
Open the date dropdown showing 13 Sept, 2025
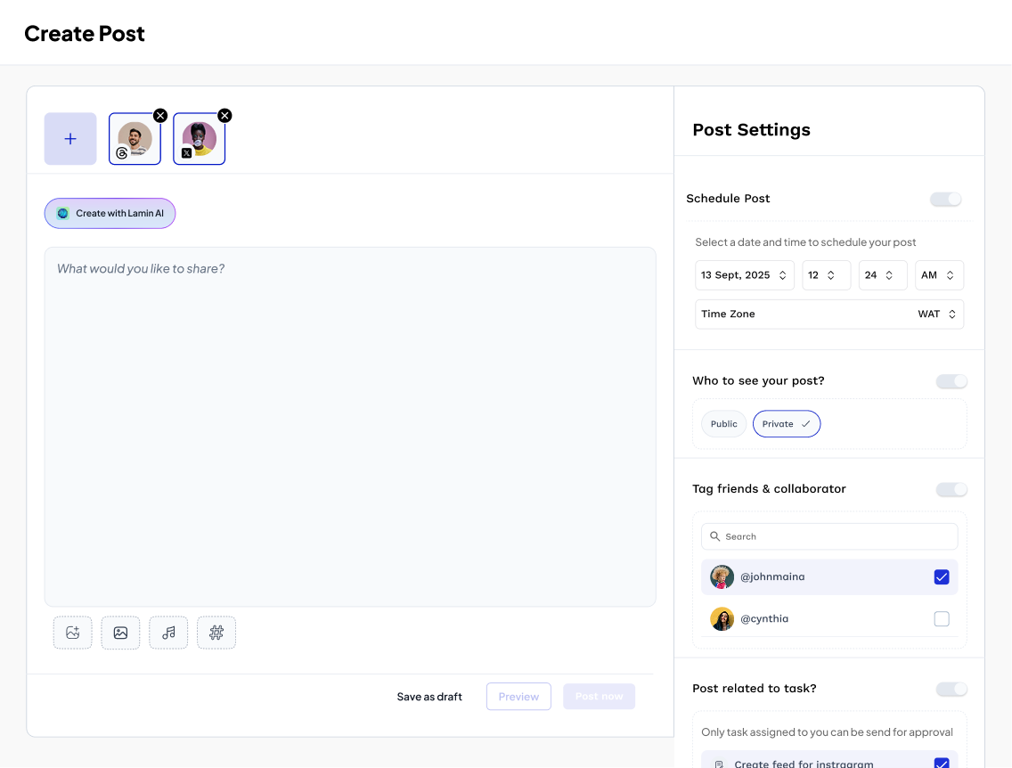(x=744, y=274)
